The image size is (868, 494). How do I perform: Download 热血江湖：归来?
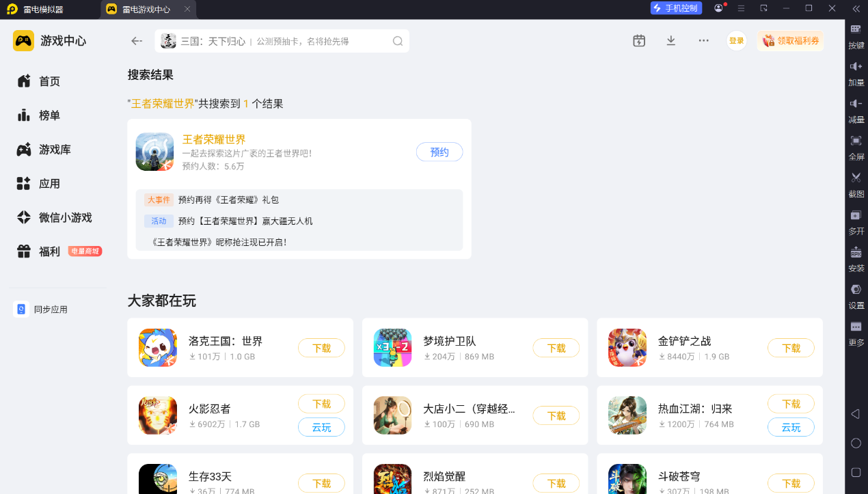point(791,404)
